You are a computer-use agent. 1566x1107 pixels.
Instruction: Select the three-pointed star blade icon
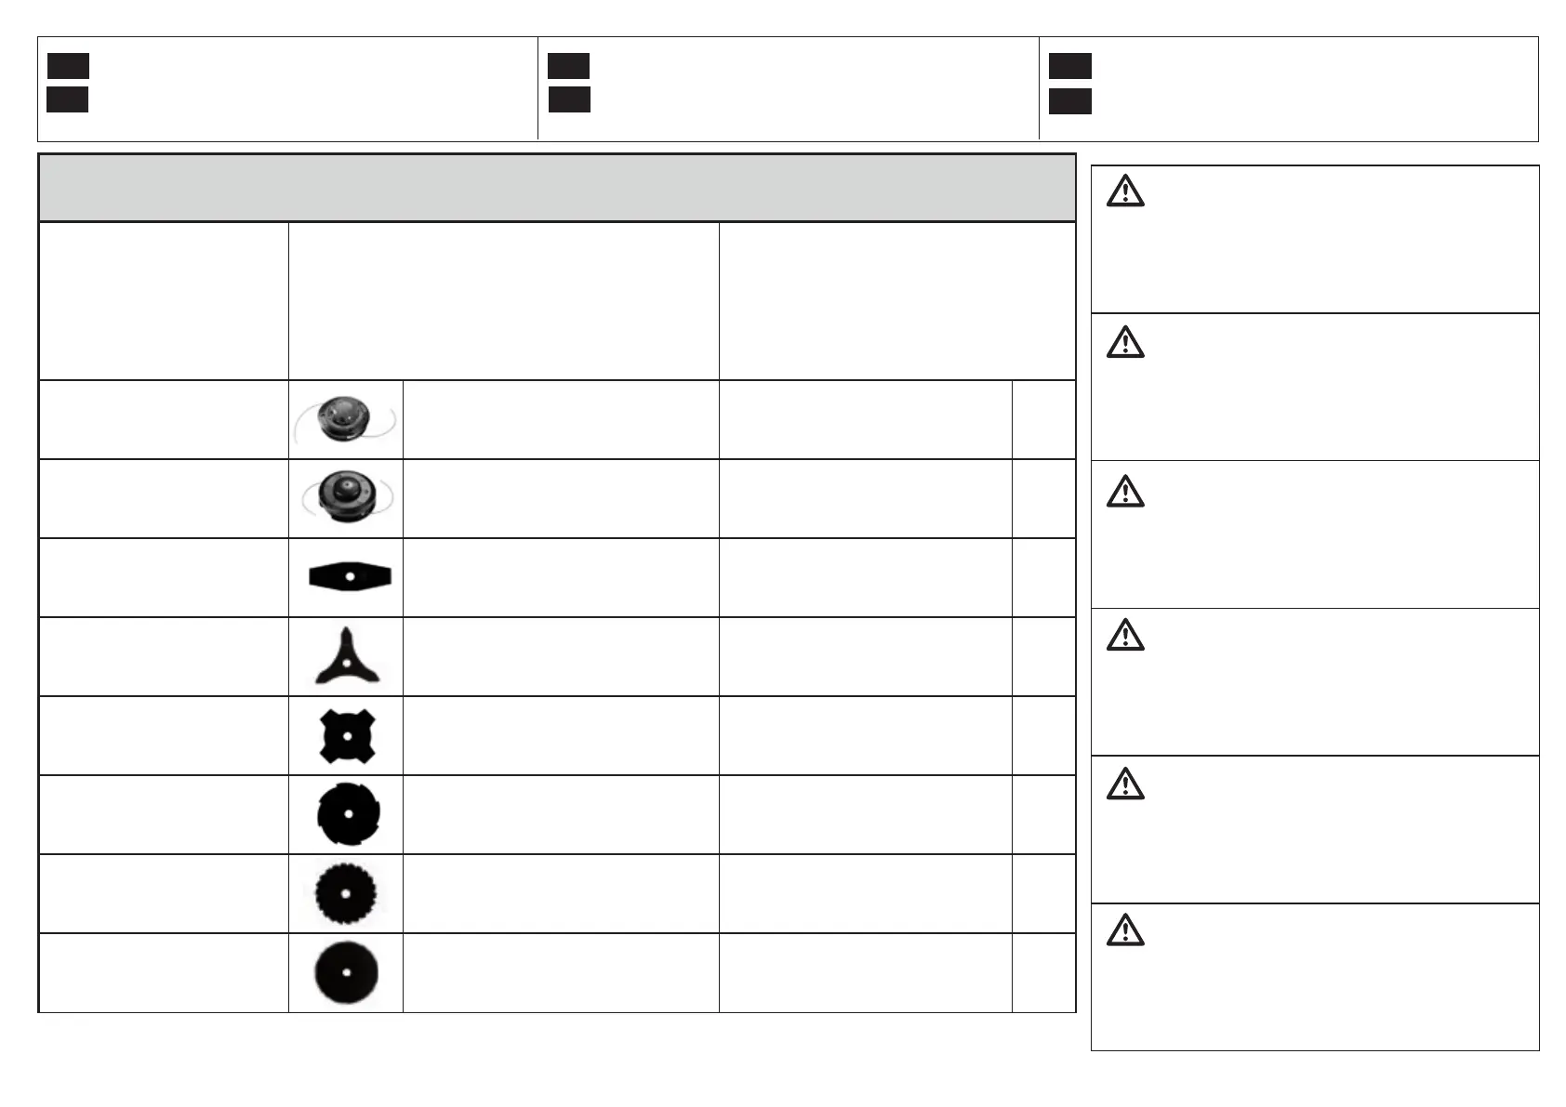click(345, 656)
